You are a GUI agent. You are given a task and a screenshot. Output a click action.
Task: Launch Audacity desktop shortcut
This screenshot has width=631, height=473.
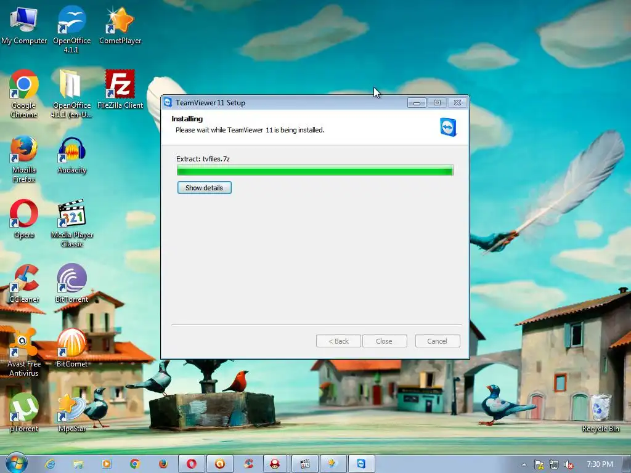(x=71, y=155)
